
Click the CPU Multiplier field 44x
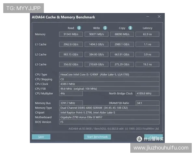point(71,93)
